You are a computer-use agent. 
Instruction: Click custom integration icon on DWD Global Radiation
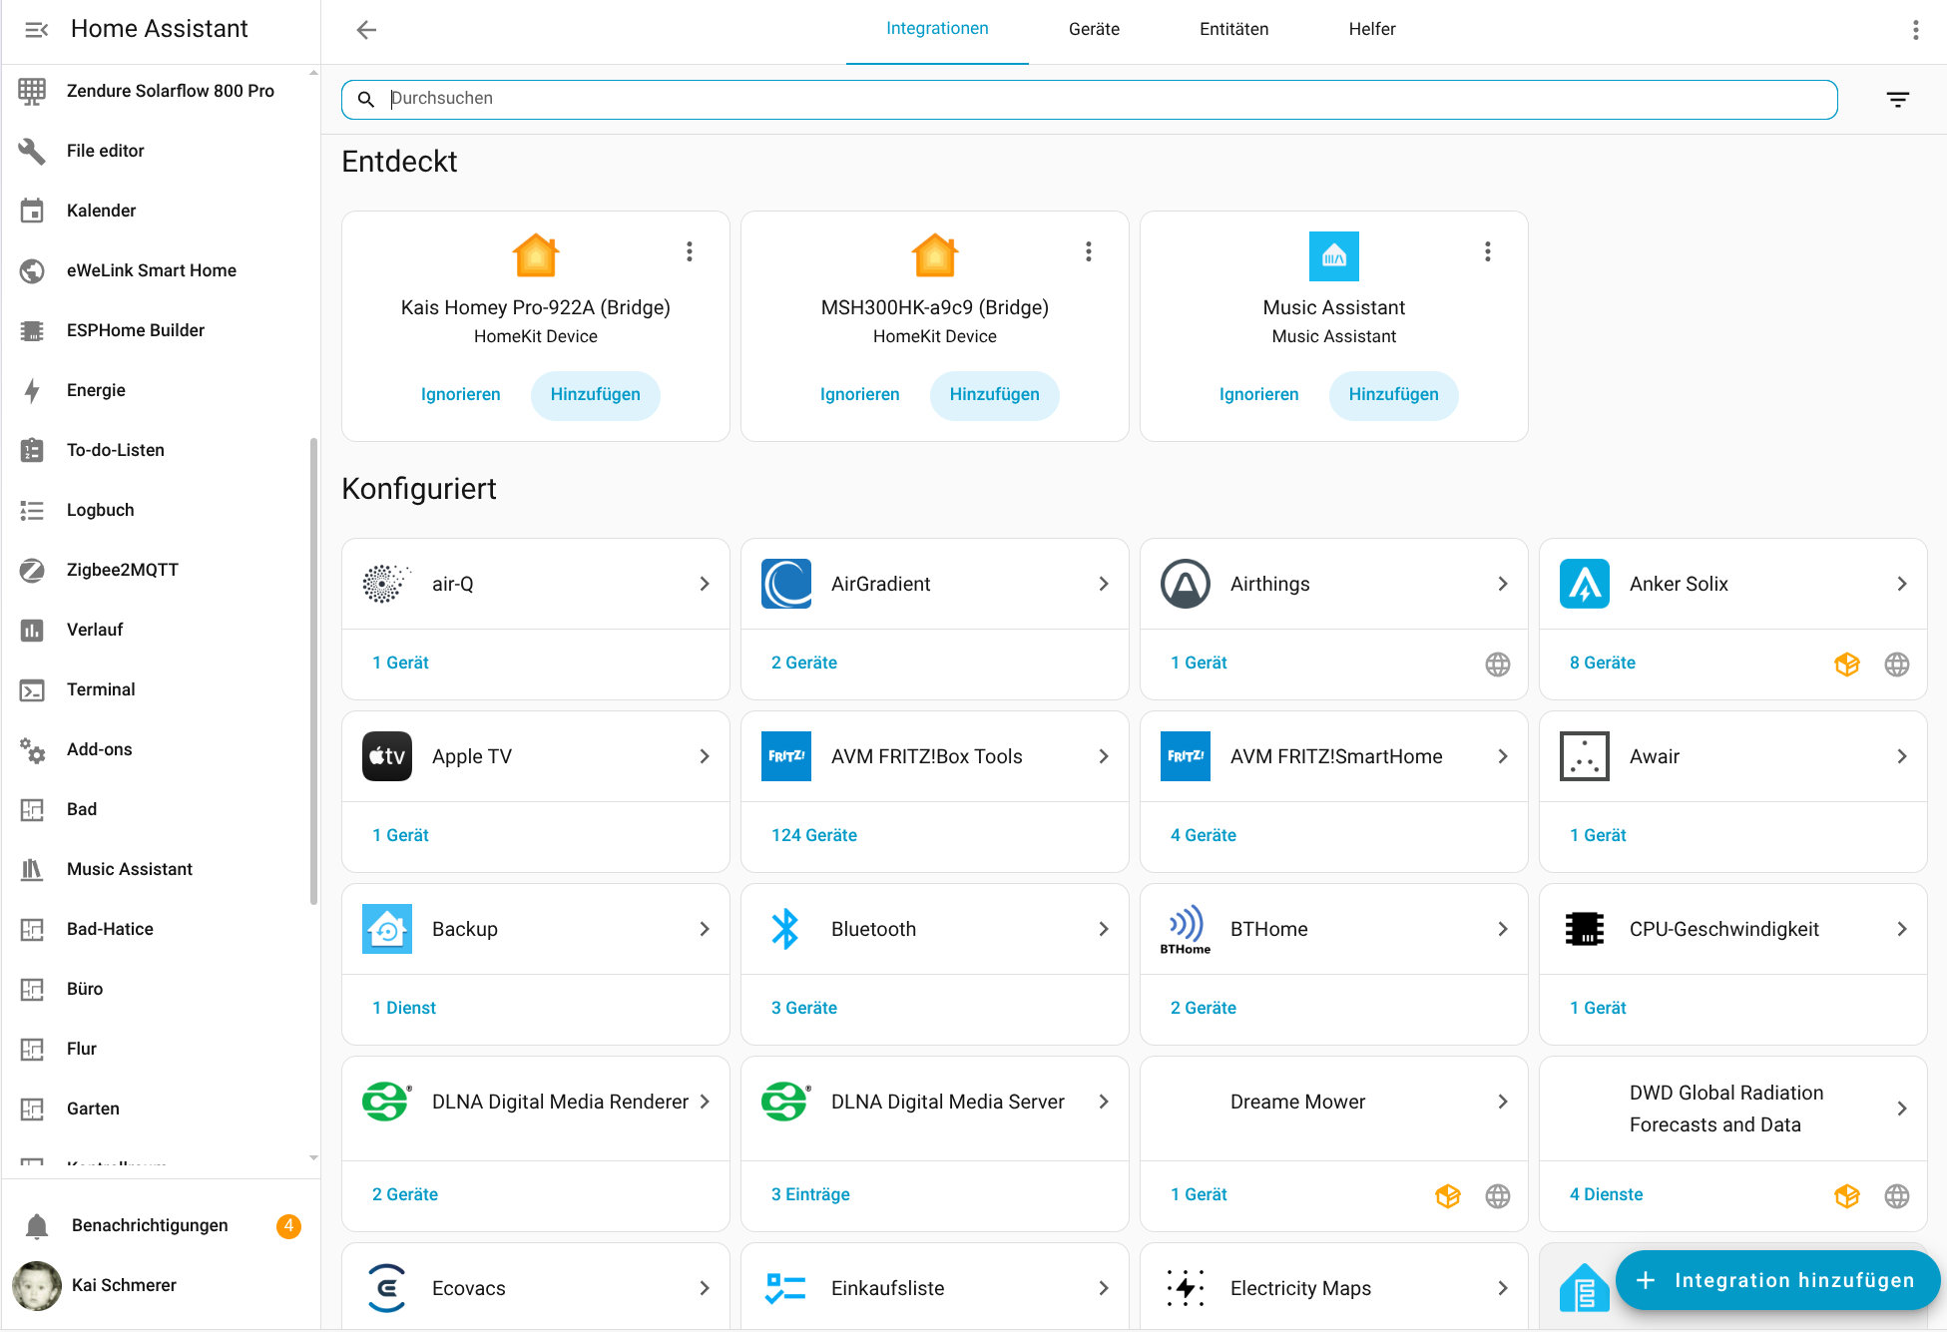[x=1846, y=1196]
